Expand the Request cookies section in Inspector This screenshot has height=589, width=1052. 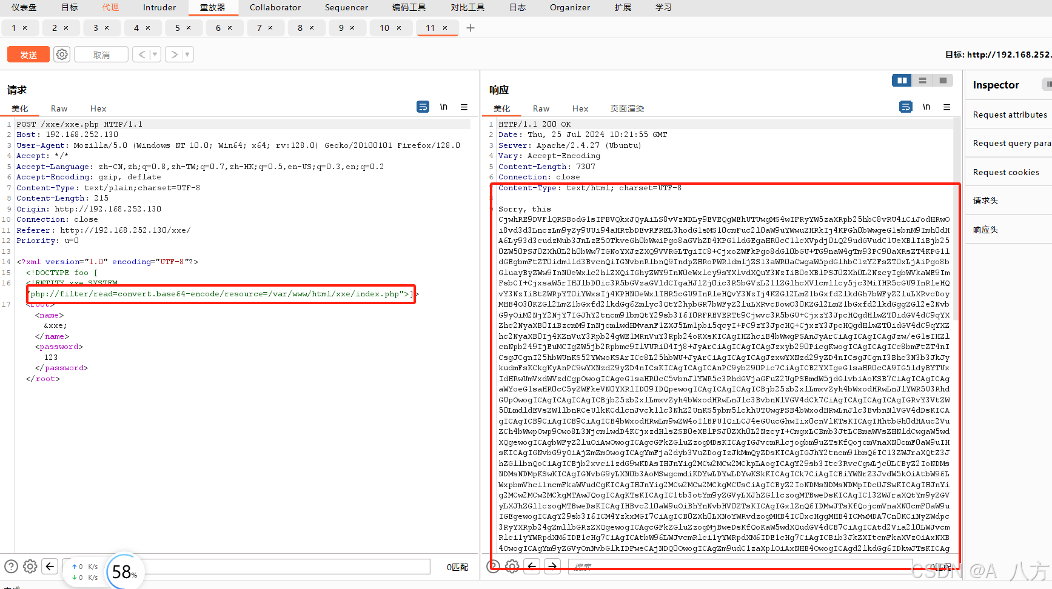1007,171
